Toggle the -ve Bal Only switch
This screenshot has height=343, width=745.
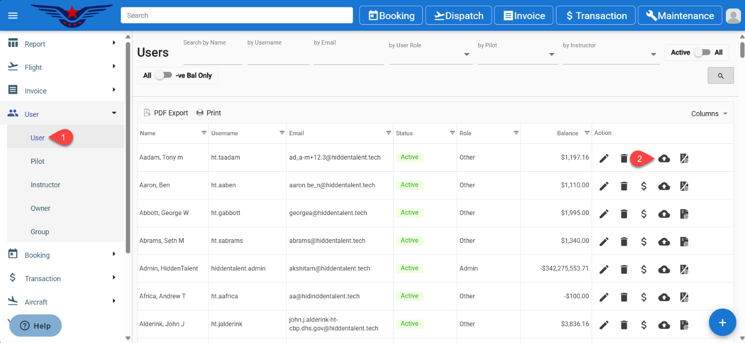(x=163, y=75)
